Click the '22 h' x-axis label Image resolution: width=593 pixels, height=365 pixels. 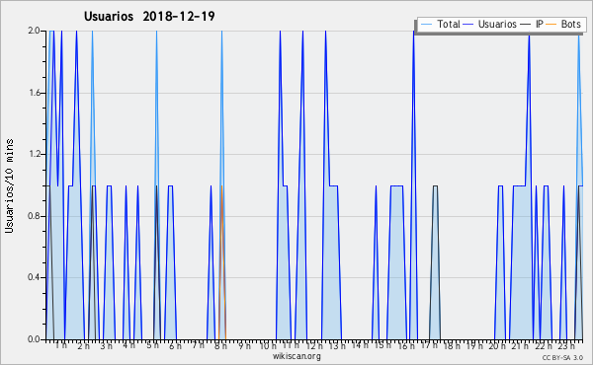point(544,345)
